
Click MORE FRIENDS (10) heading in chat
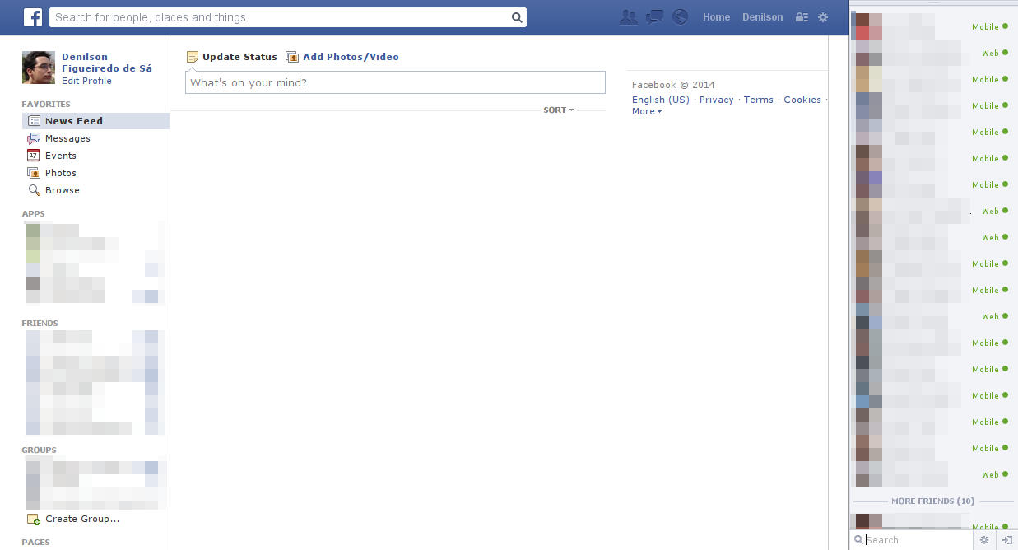933,501
